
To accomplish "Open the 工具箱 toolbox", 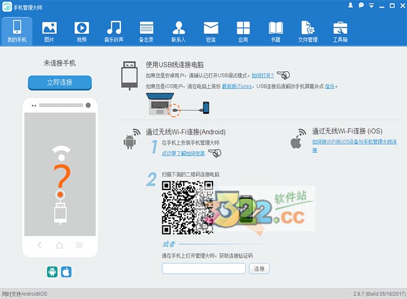I will [x=341, y=31].
